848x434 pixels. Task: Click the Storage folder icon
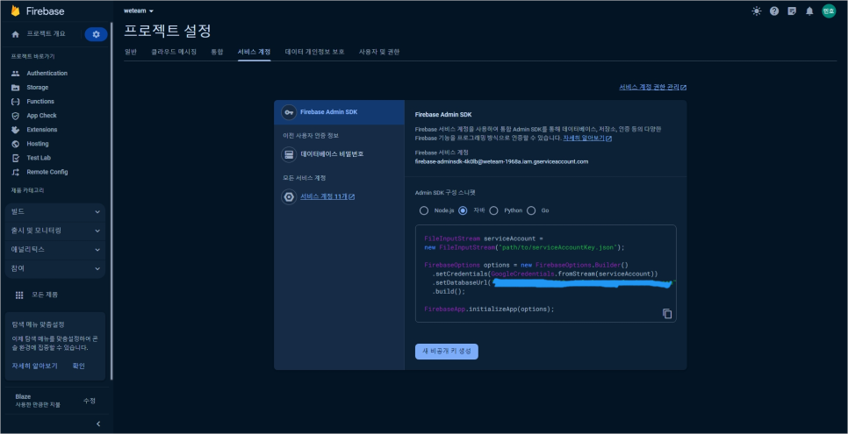[x=15, y=88]
